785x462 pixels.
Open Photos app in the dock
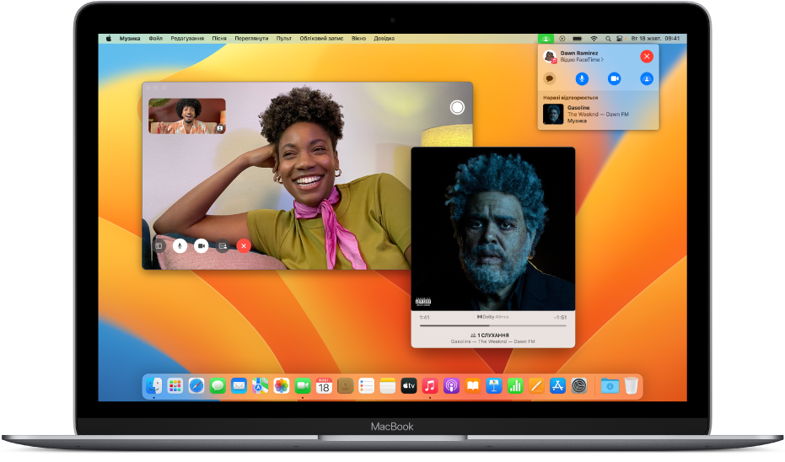282,386
